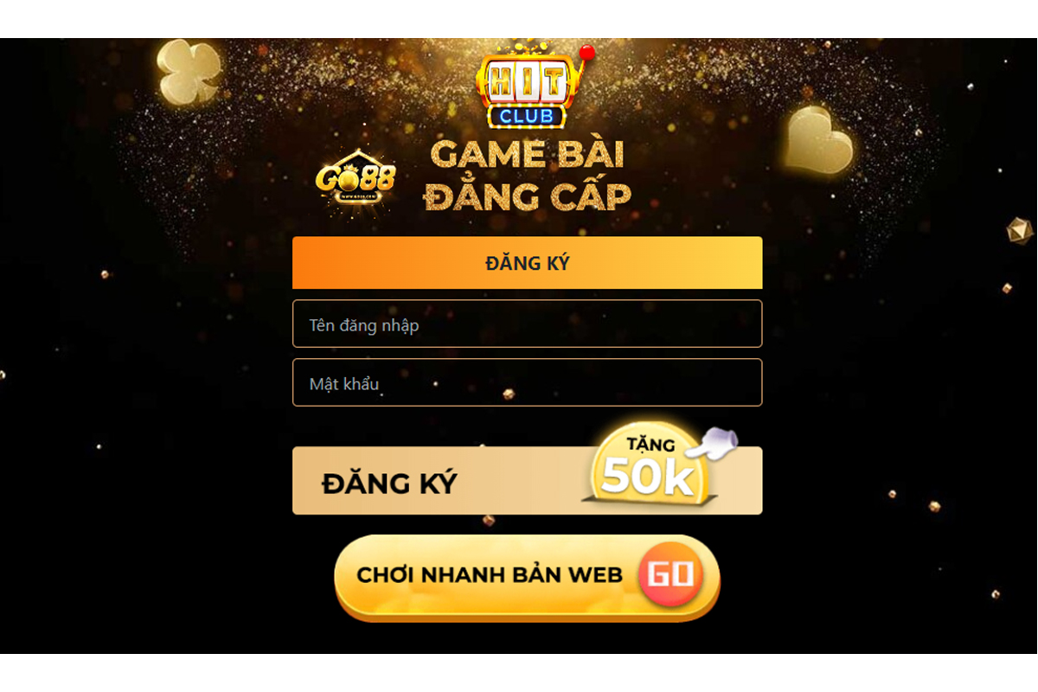
Task: Focus the Mật khẩu password field
Action: [x=528, y=382]
